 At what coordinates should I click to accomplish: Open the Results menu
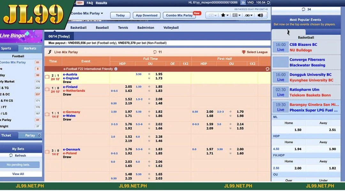(x=101, y=3)
